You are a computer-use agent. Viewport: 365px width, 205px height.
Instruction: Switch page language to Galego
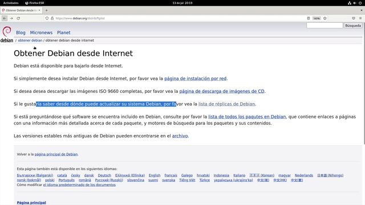pyautogui.click(x=187, y=175)
